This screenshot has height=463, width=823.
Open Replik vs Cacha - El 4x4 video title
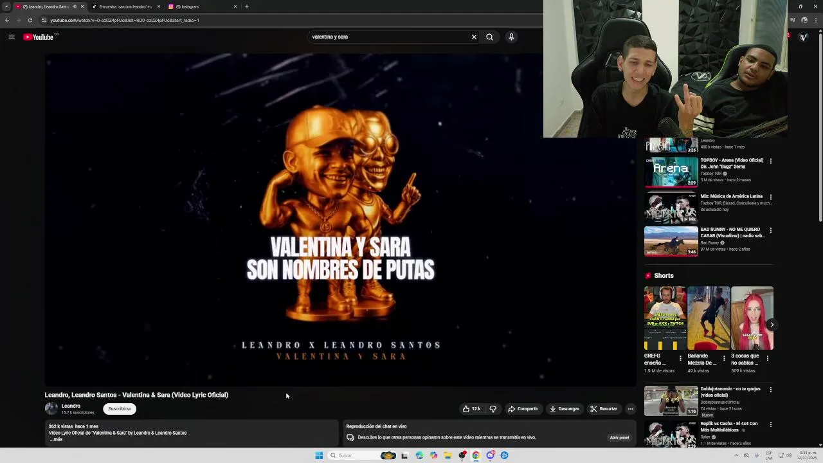[729, 426]
